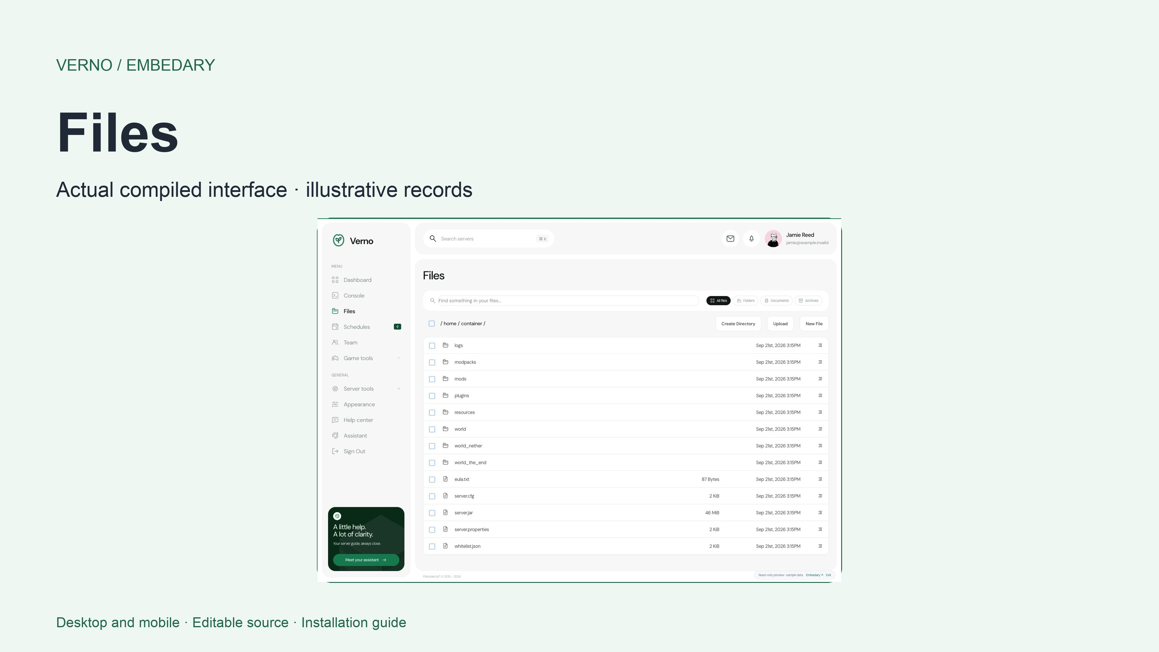Click the Create Directory button
This screenshot has height=652, width=1159.
(738, 324)
